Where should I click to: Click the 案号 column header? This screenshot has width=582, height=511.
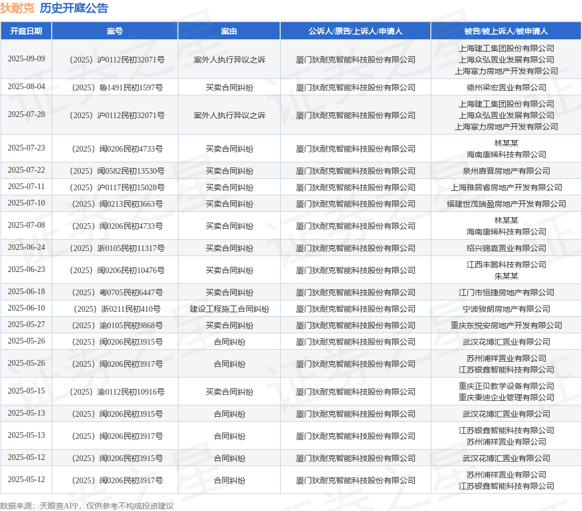coord(115,31)
